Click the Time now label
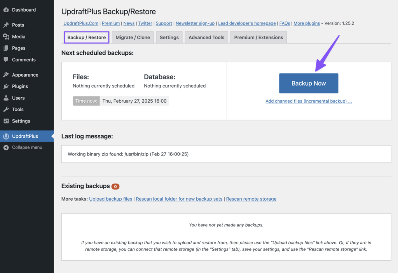This screenshot has height=273, width=398. click(x=86, y=101)
